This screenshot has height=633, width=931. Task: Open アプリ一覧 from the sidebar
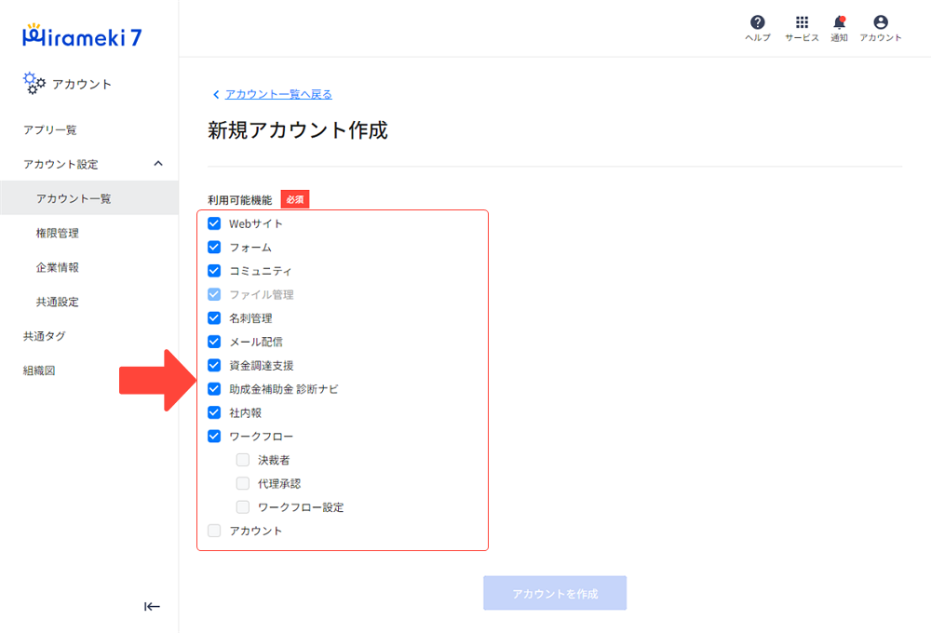tap(45, 130)
